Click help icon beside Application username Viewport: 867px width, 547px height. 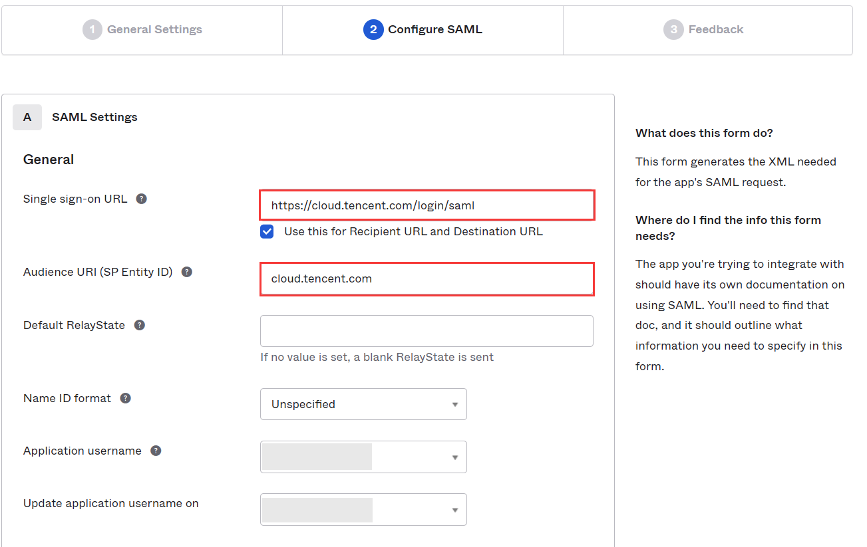(156, 451)
